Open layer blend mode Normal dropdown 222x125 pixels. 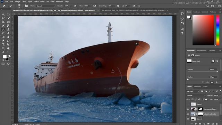[x=196, y=95]
